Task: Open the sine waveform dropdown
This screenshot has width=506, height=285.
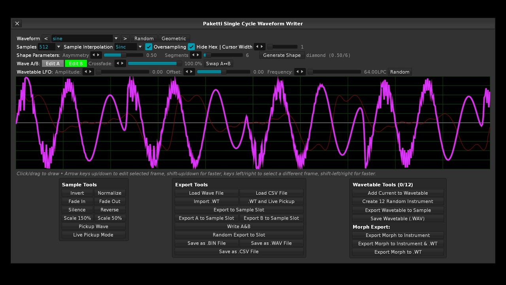Action: [x=85, y=38]
